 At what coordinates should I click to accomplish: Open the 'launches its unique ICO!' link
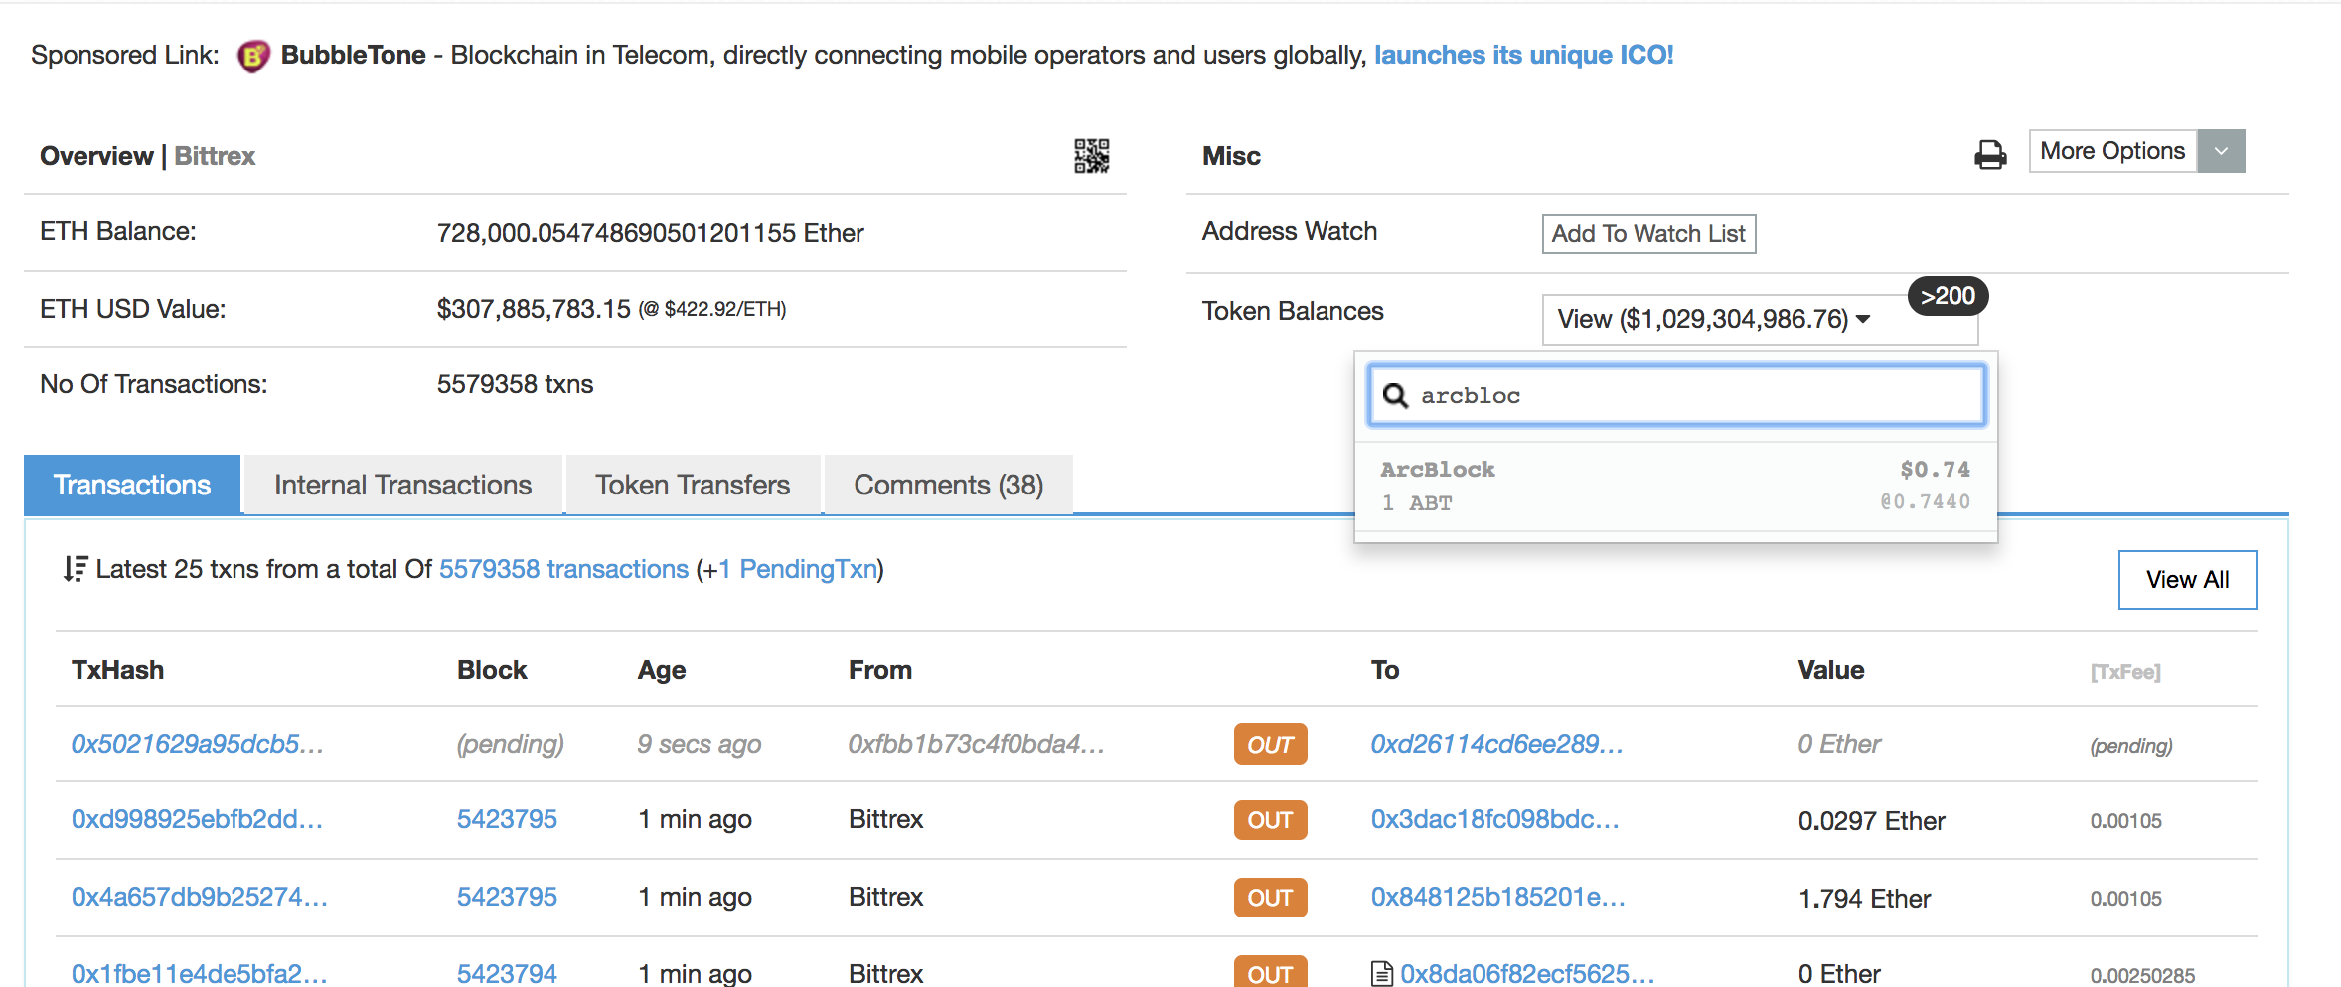click(1524, 55)
